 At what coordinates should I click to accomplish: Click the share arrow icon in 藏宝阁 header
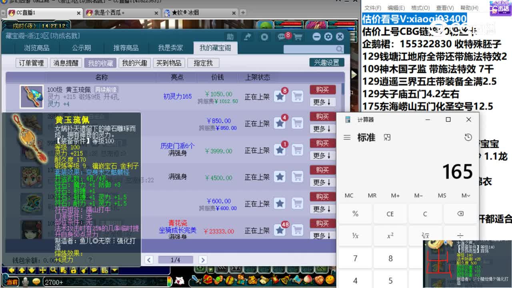pos(248,37)
